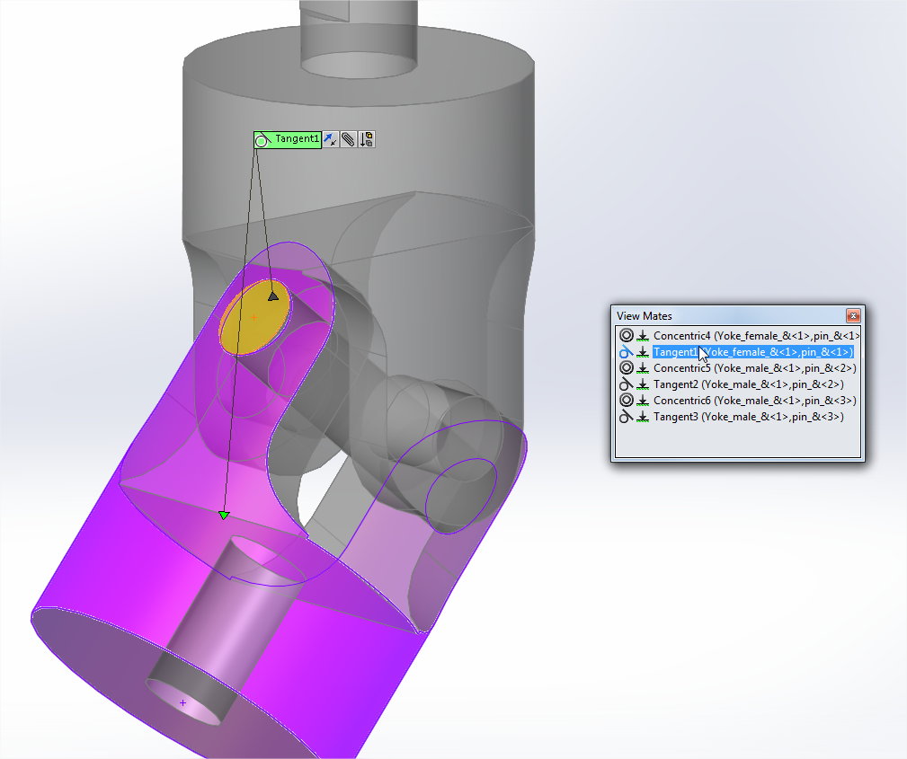Click the View Mates title bar
Image resolution: width=907 pixels, height=759 pixels.
pos(719,316)
